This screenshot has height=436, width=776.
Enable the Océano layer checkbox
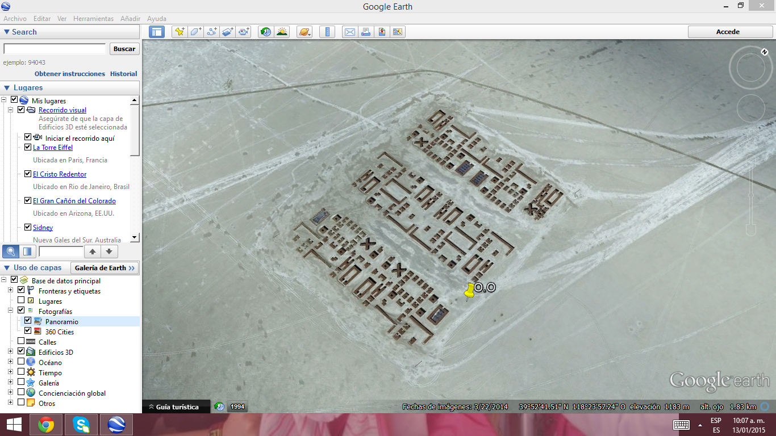(x=21, y=362)
